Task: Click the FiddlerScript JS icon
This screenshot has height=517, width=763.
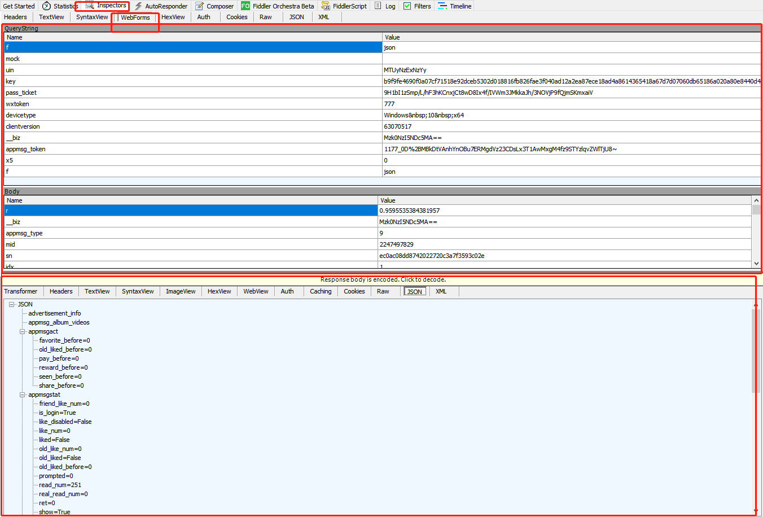Action: pyautogui.click(x=326, y=6)
